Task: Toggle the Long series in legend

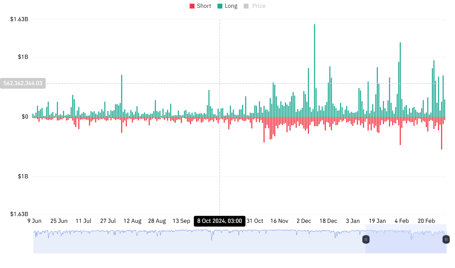Action: tap(228, 6)
